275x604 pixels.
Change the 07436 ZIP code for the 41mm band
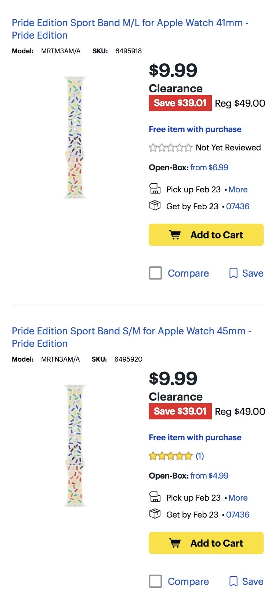point(238,207)
